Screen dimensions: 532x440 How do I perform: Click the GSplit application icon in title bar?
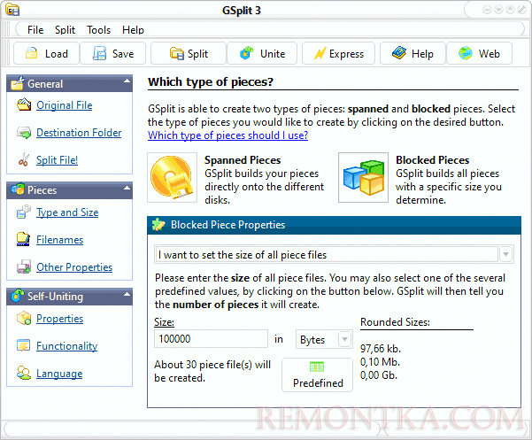coord(12,10)
